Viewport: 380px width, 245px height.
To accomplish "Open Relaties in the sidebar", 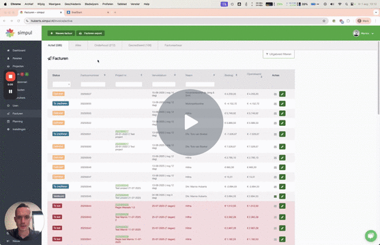I will pos(17,59).
